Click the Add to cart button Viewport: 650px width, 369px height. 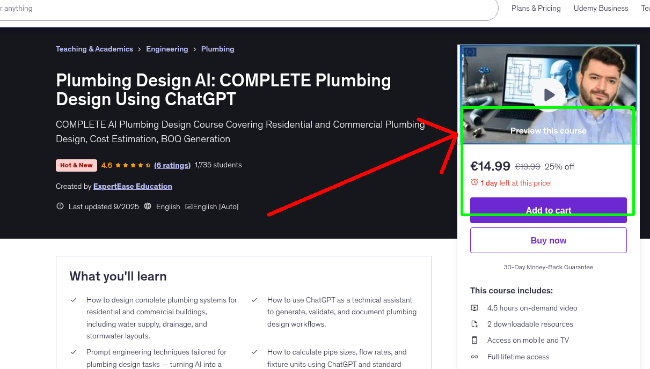coord(548,210)
